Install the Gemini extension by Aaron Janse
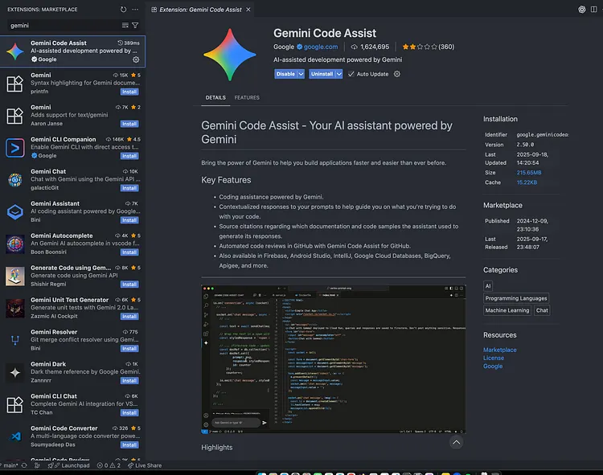This screenshot has height=475, width=603. (129, 124)
